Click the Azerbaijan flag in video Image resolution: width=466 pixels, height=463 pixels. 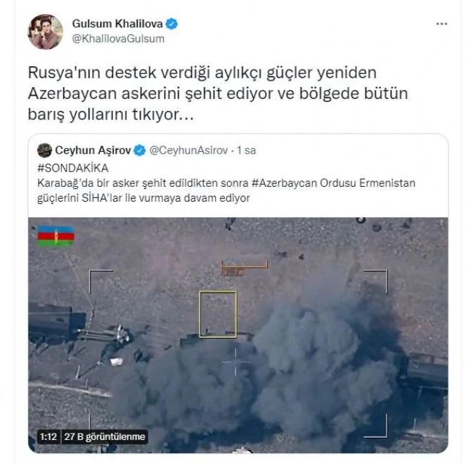[56, 236]
